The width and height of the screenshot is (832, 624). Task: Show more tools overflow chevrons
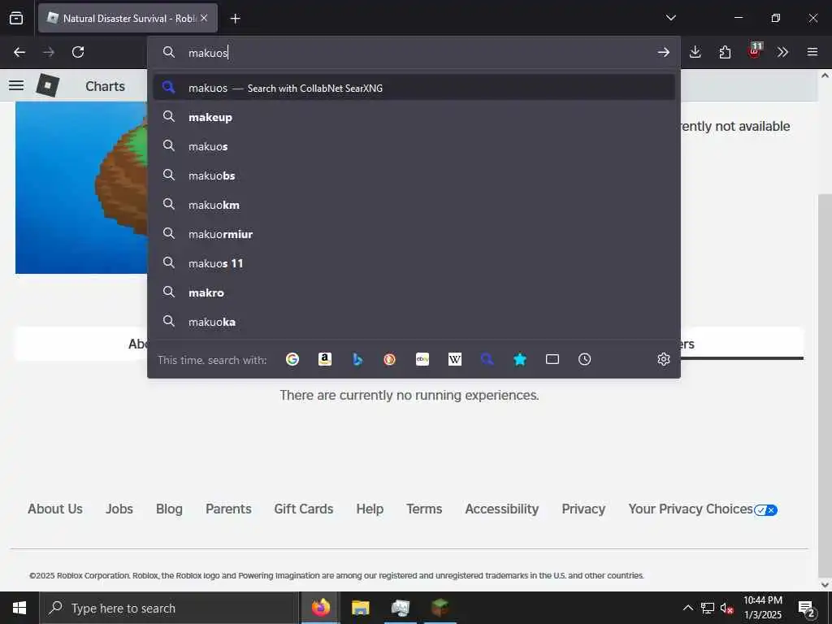(782, 52)
